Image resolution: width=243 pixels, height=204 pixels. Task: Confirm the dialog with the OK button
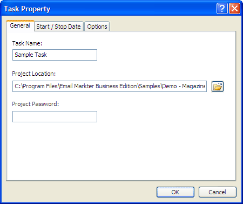click(175, 192)
